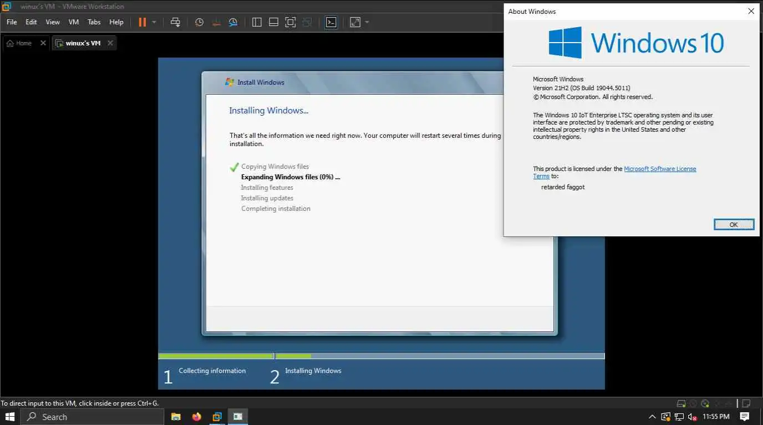Open the VMware Workstation taskbar icon
Viewport: 763px width, 425px height.
coord(217,417)
